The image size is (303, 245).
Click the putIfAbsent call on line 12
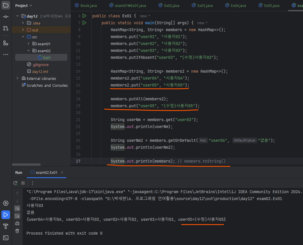pyautogui.click(x=143, y=58)
